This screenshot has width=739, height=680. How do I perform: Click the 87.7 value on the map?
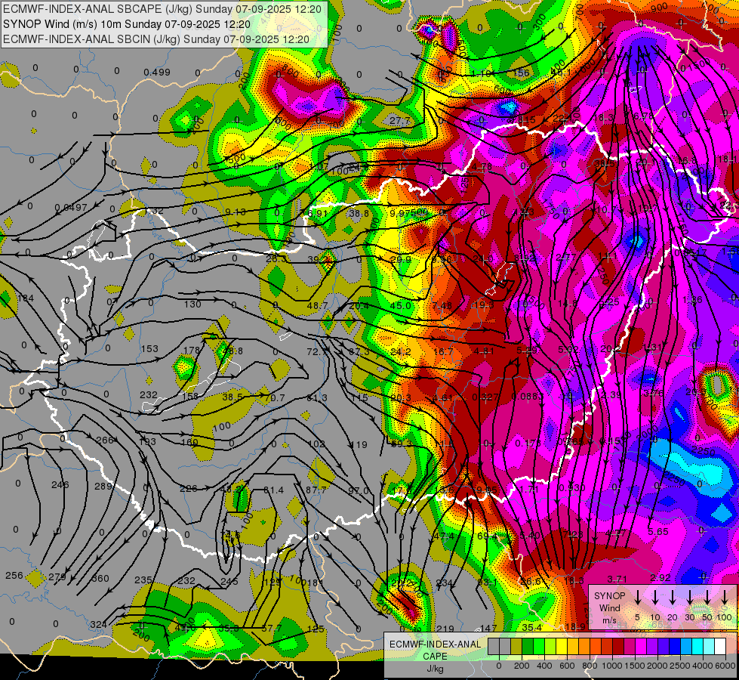click(316, 490)
